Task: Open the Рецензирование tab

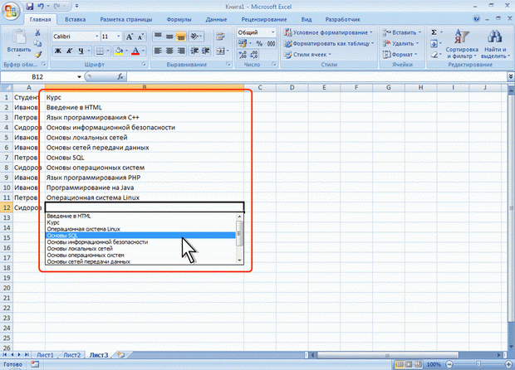Action: click(x=264, y=19)
